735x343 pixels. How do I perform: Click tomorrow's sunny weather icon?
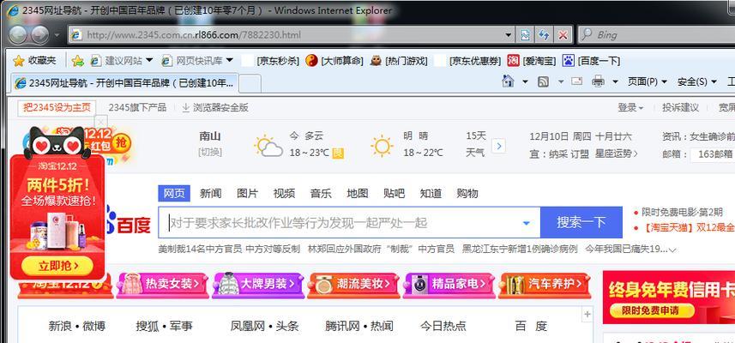click(382, 146)
